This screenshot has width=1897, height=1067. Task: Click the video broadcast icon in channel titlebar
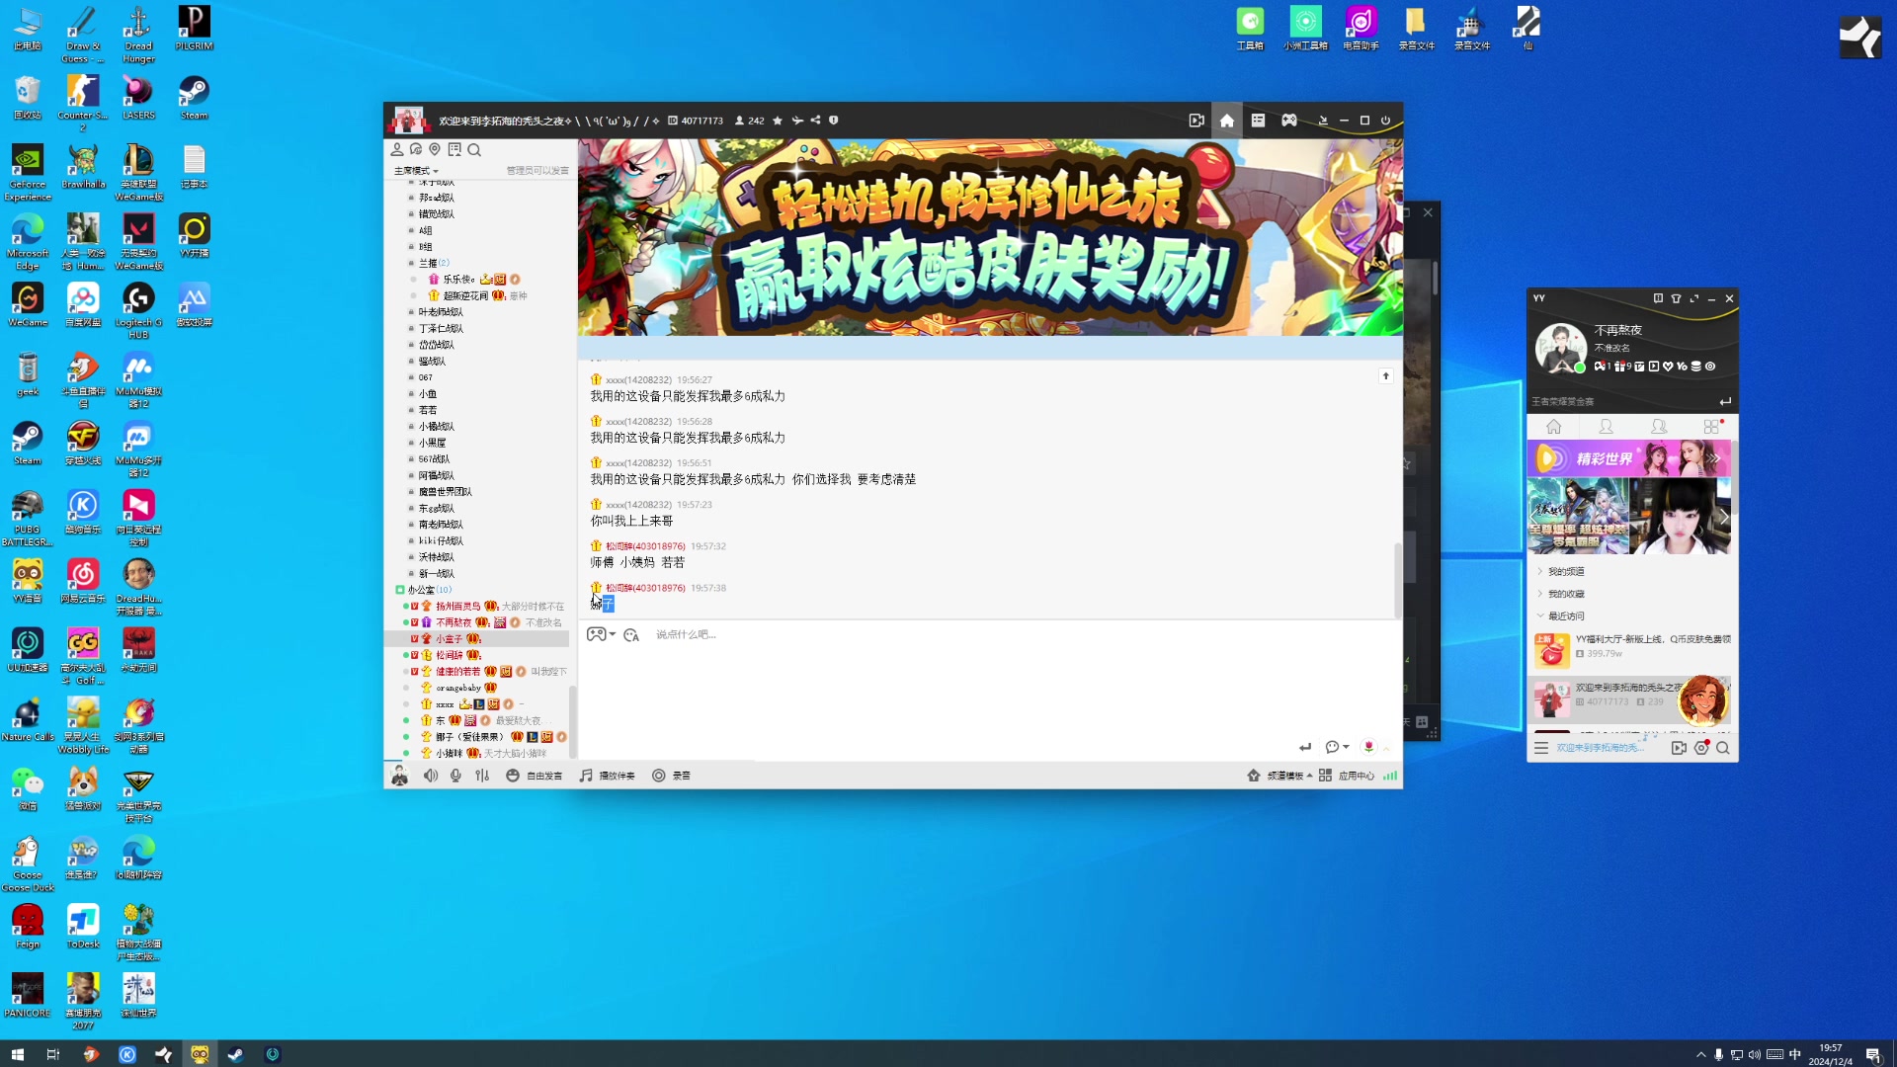point(1196,121)
